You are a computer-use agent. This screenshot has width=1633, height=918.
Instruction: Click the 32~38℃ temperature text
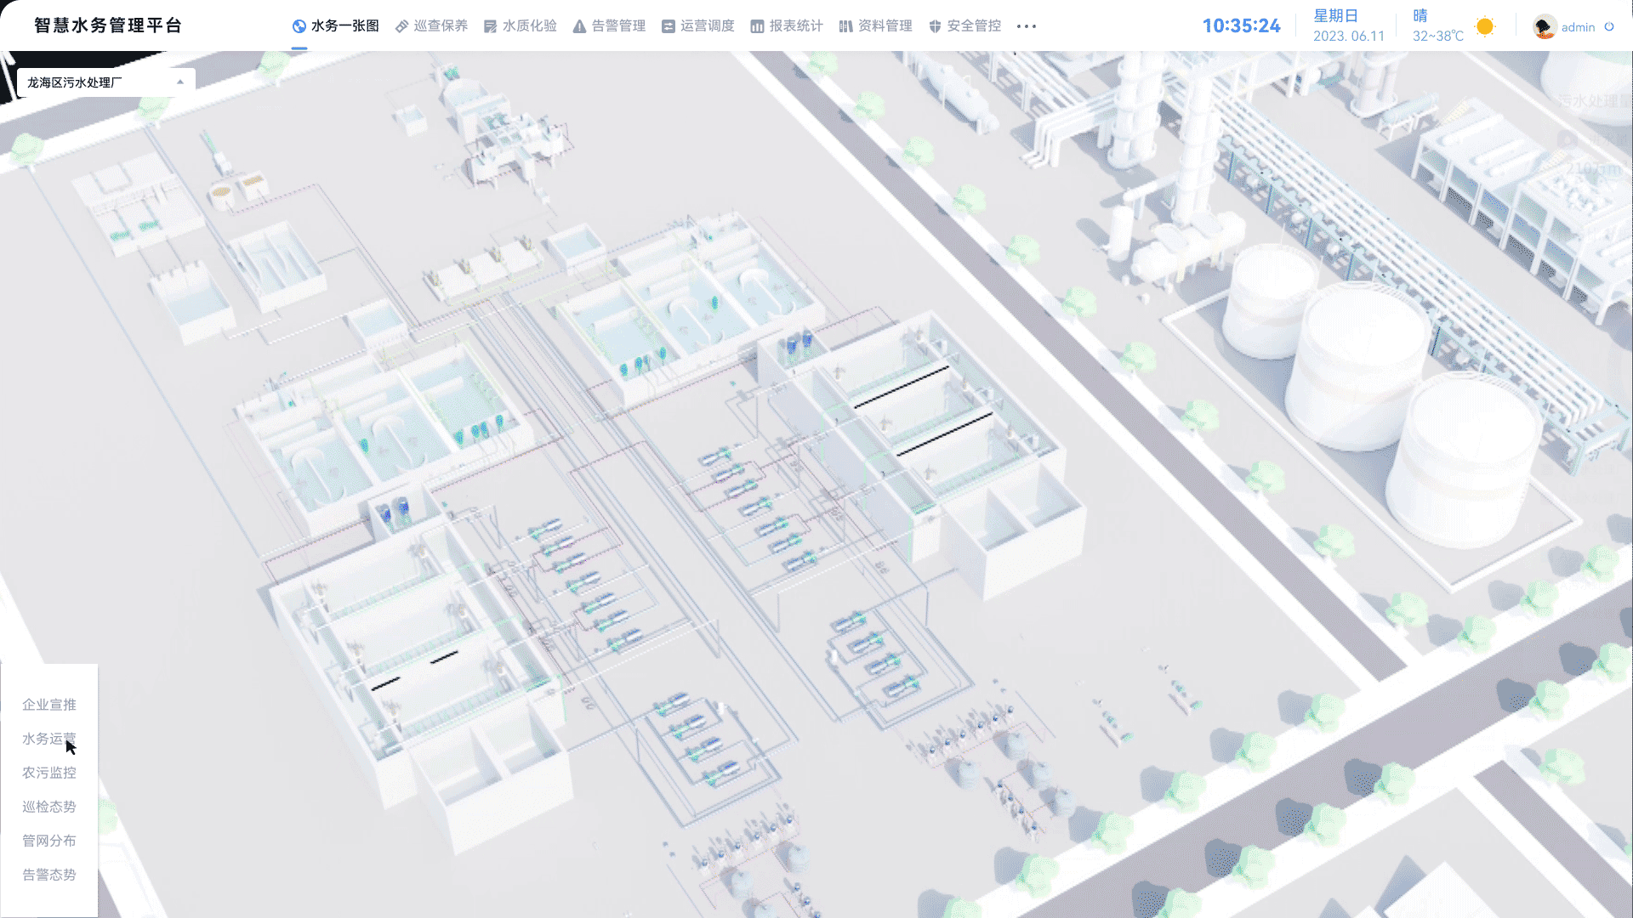click(1438, 37)
